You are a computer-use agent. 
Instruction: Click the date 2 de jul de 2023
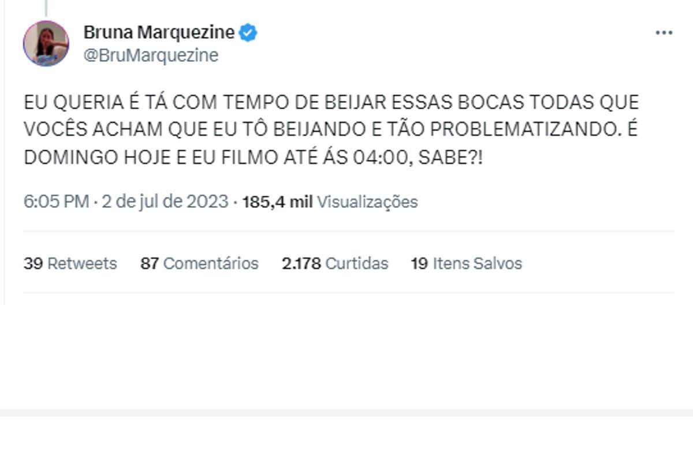point(167,203)
